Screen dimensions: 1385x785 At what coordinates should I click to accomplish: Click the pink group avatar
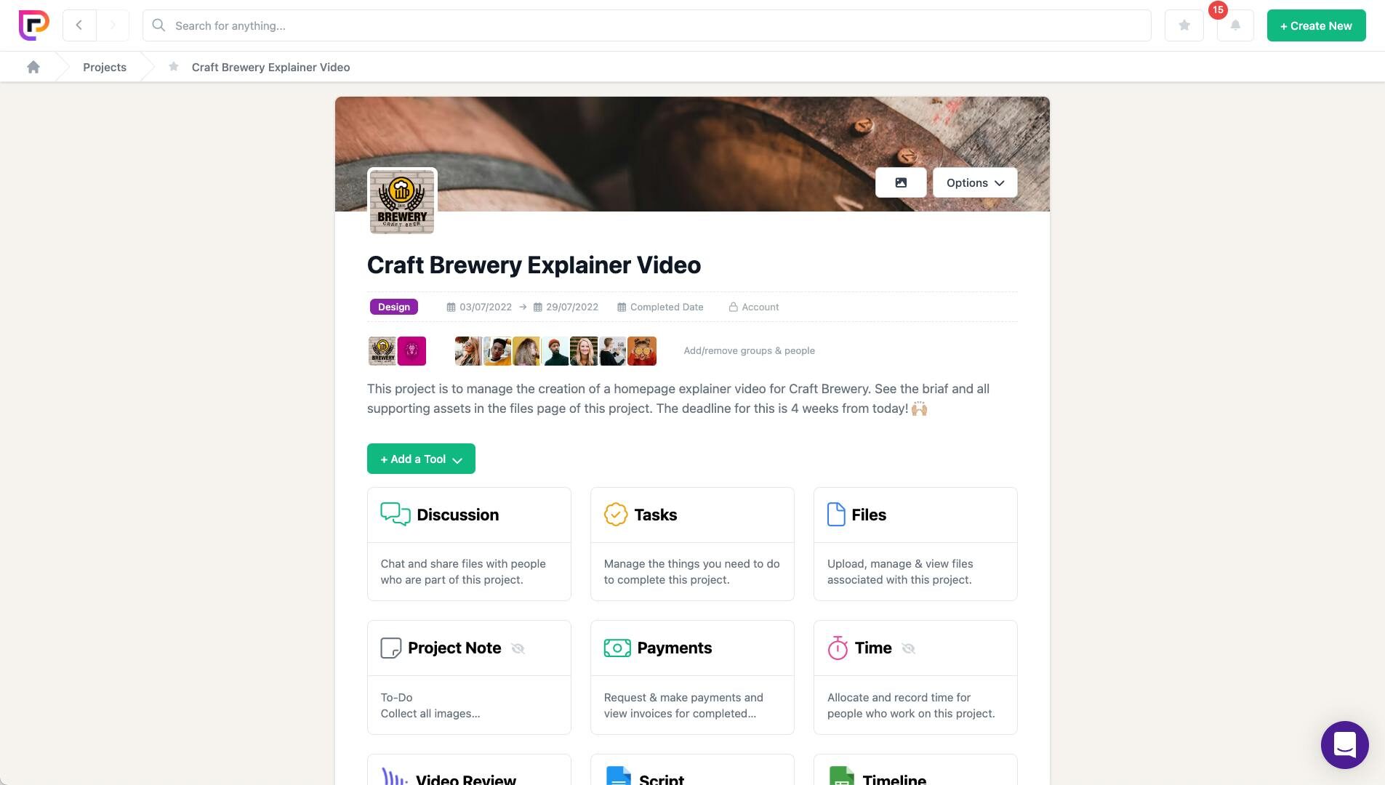point(412,351)
